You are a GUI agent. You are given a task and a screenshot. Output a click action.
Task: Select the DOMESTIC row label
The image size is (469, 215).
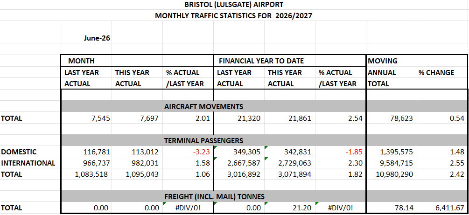tap(19, 152)
